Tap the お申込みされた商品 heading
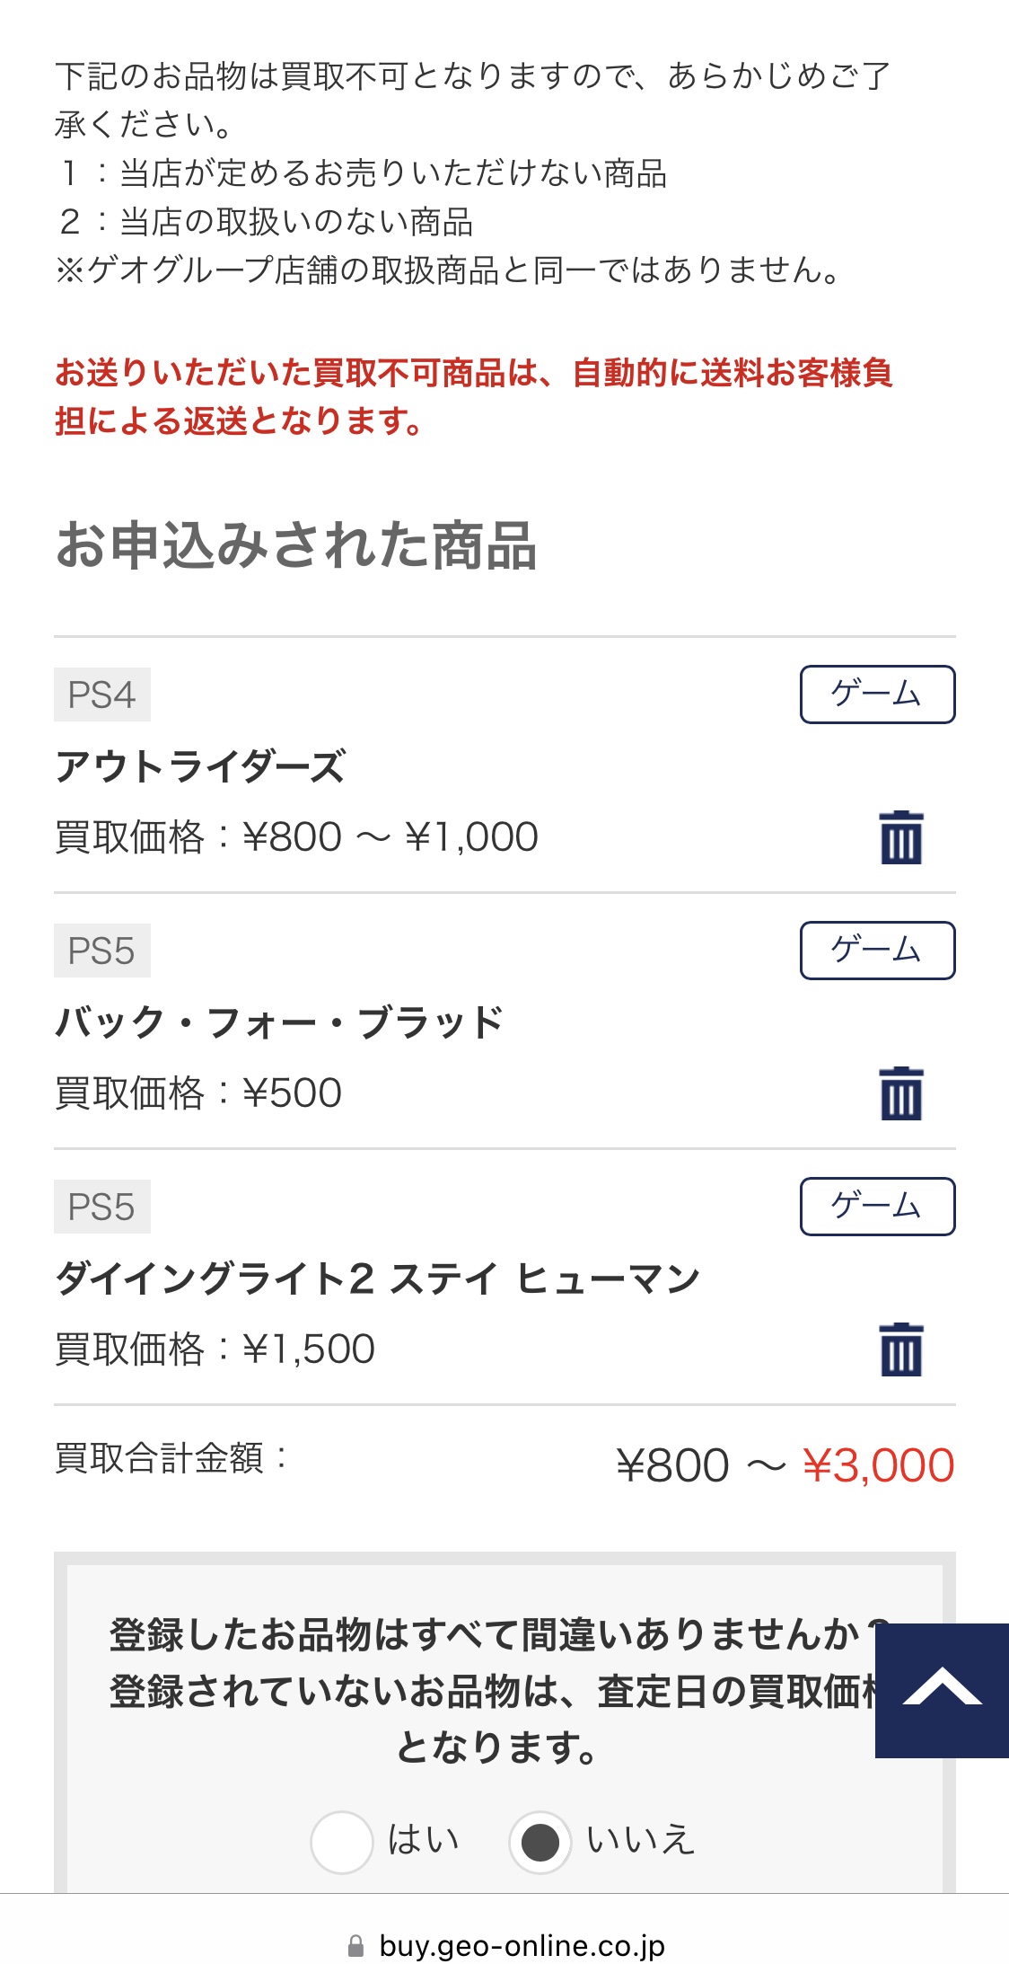Image resolution: width=1009 pixels, height=1964 pixels. point(296,545)
